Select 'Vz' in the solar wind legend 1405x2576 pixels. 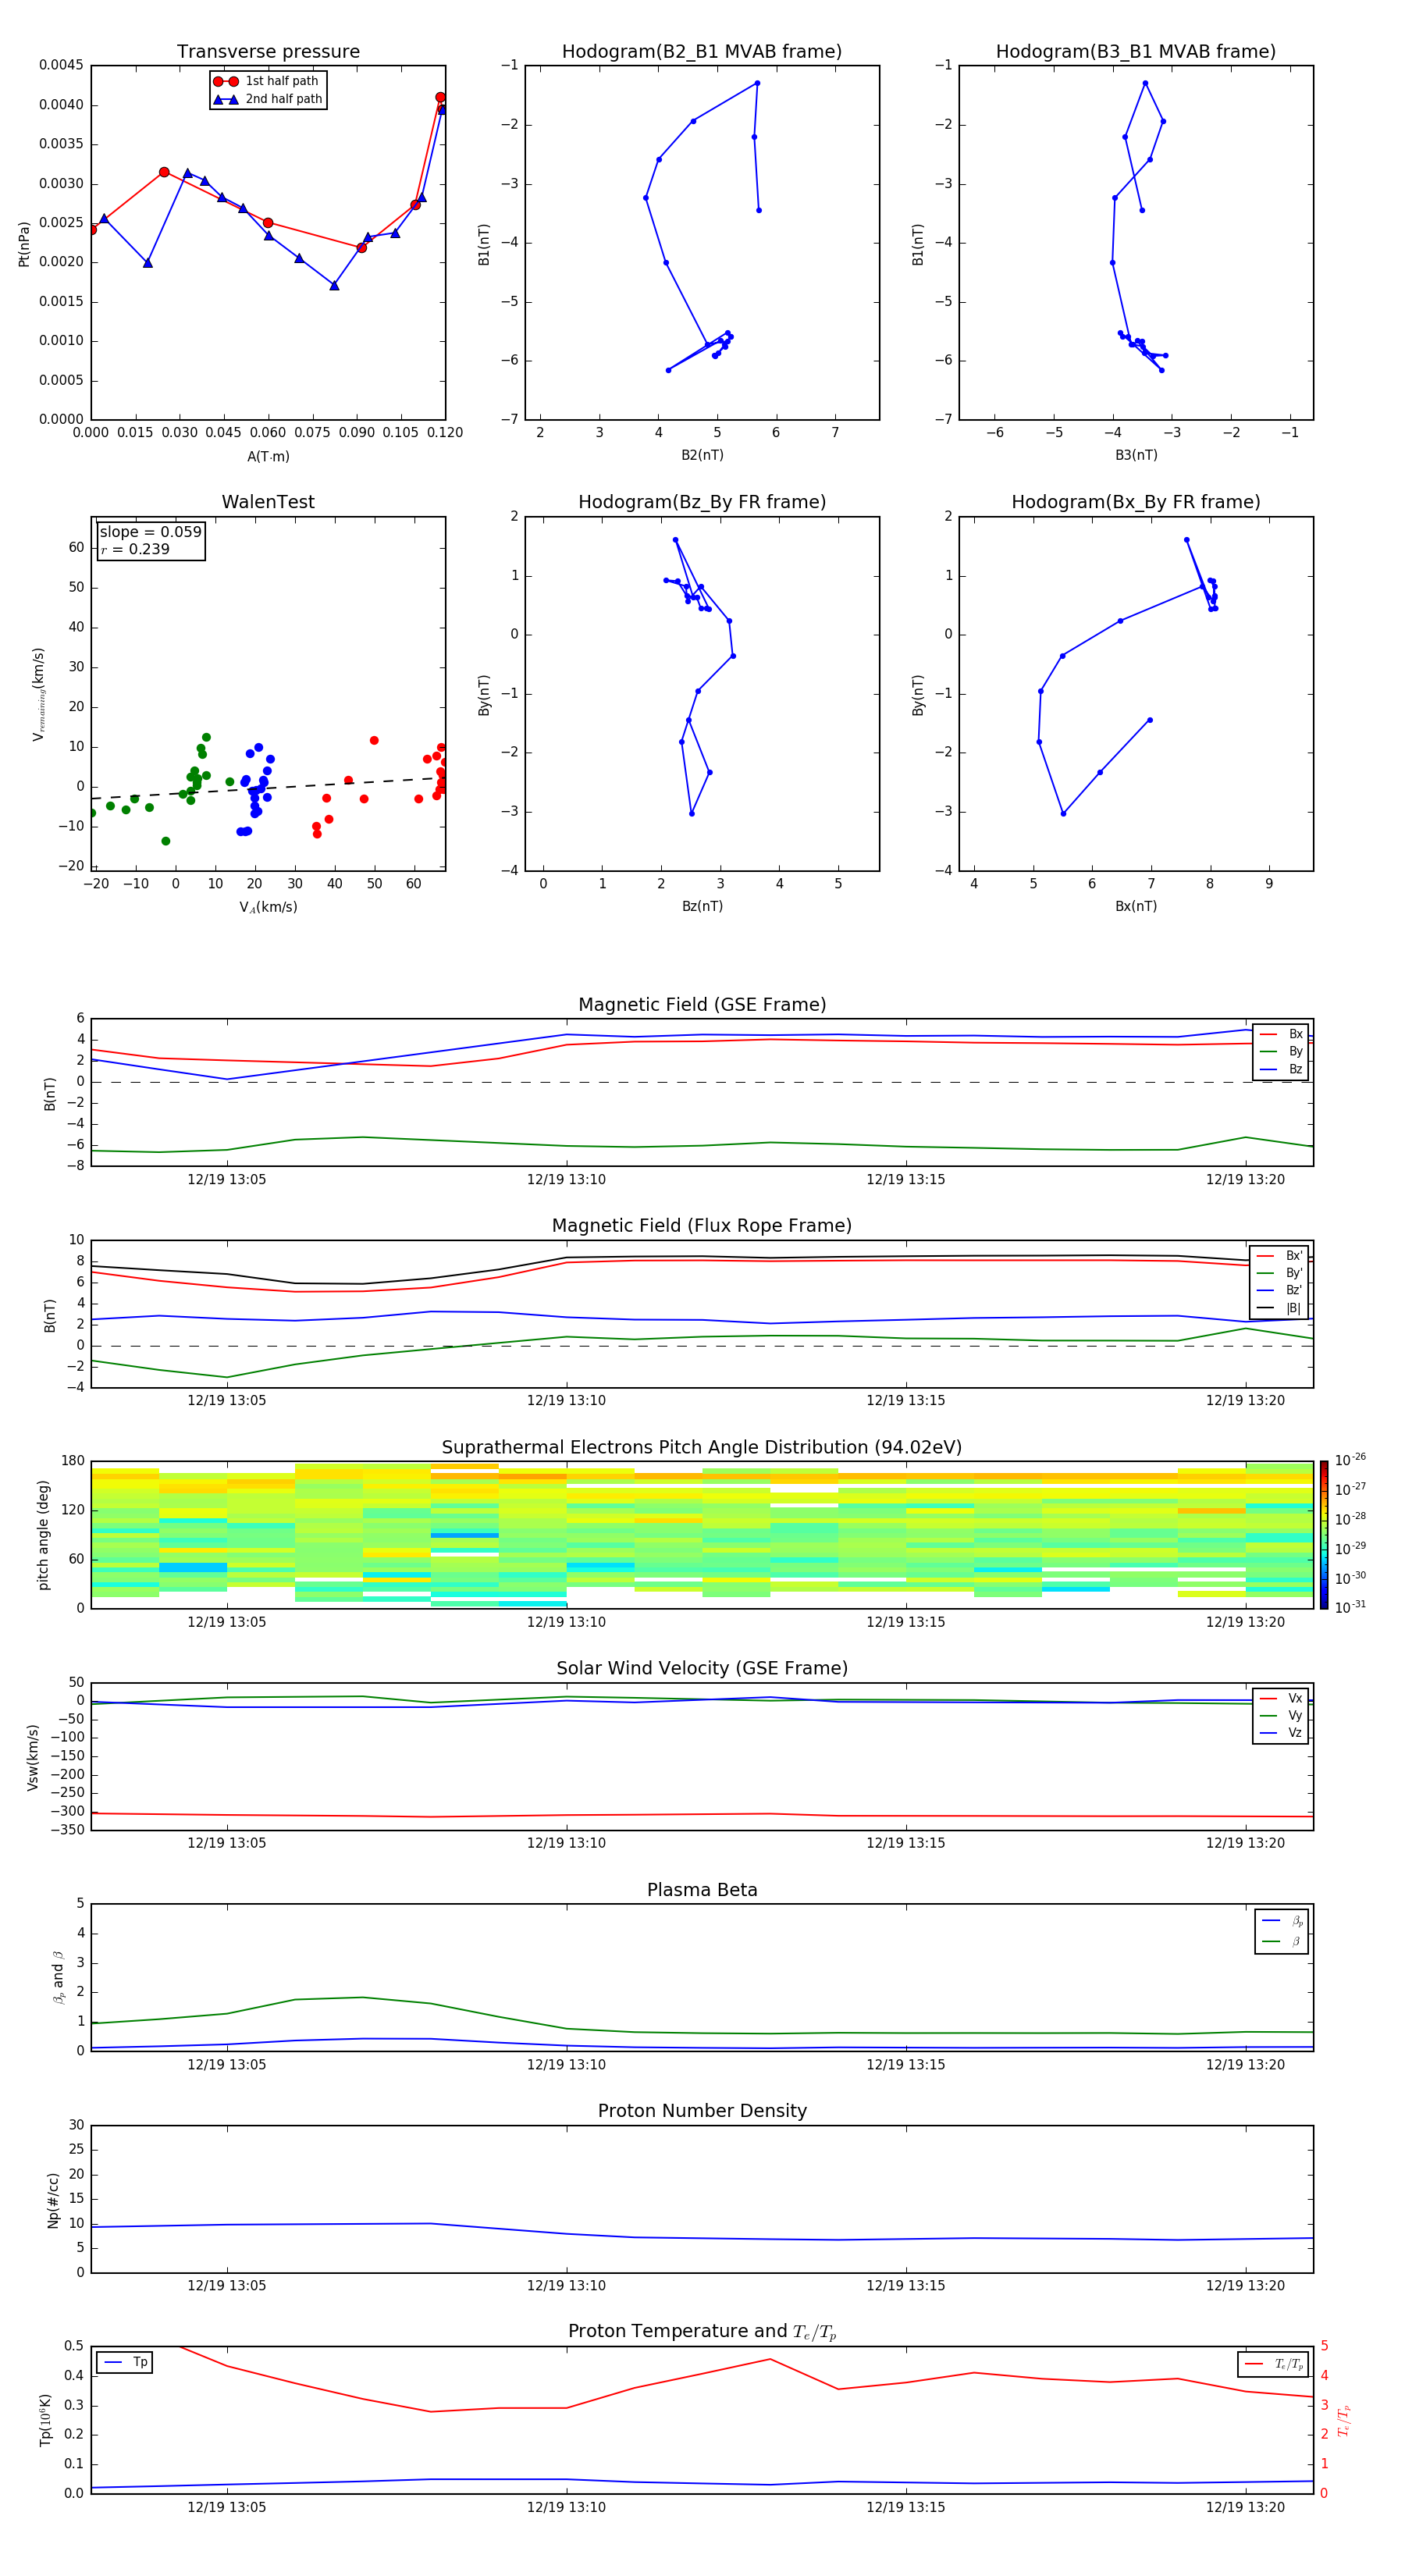click(1281, 1732)
